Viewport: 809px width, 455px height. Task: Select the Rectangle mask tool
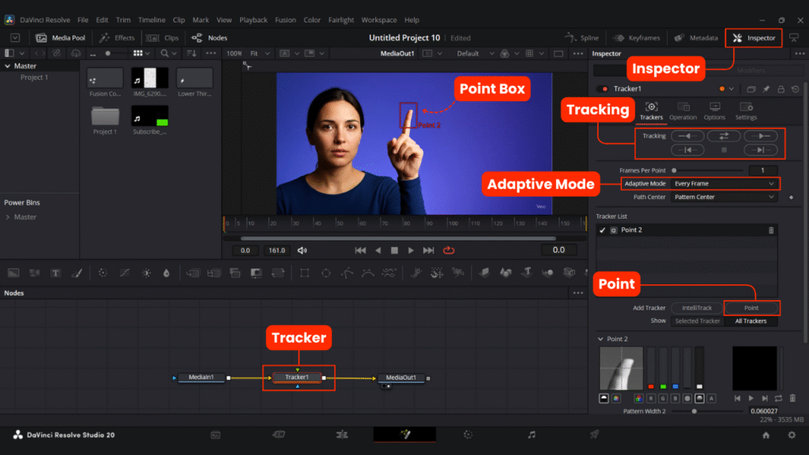tap(304, 273)
